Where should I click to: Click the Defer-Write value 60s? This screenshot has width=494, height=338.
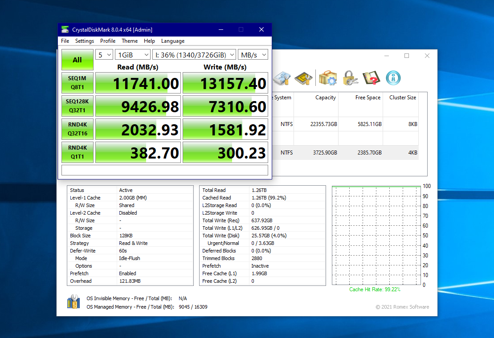123,251
